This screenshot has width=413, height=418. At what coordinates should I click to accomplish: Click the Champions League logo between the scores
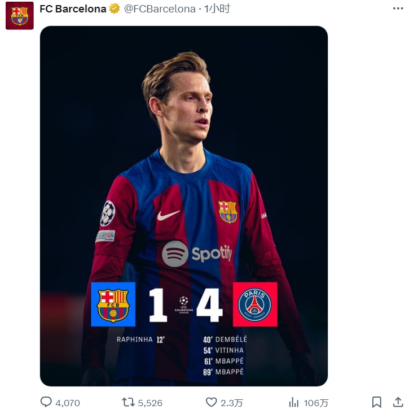tap(184, 304)
